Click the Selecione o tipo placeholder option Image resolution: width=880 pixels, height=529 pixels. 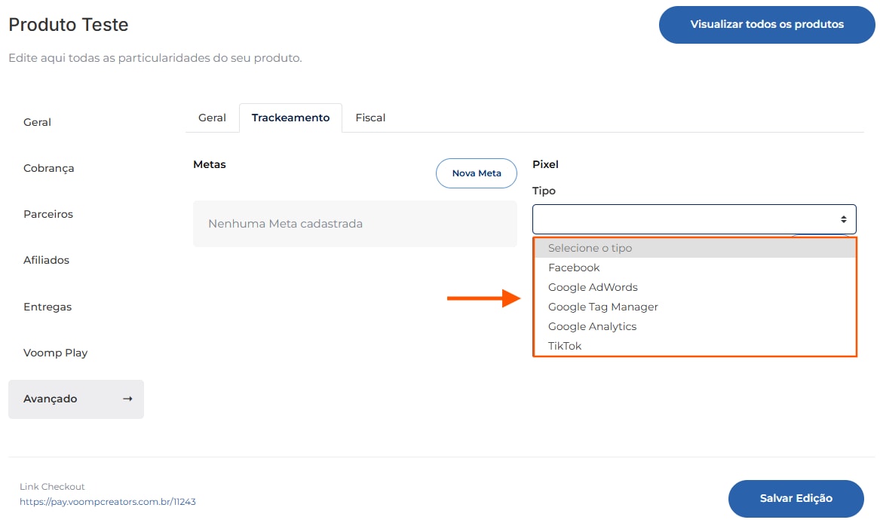590,248
